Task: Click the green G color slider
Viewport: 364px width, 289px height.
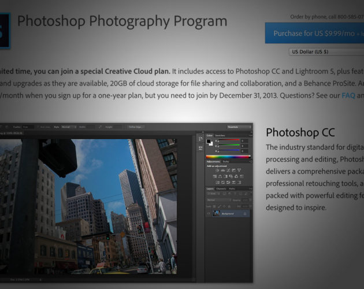Action: [x=229, y=145]
